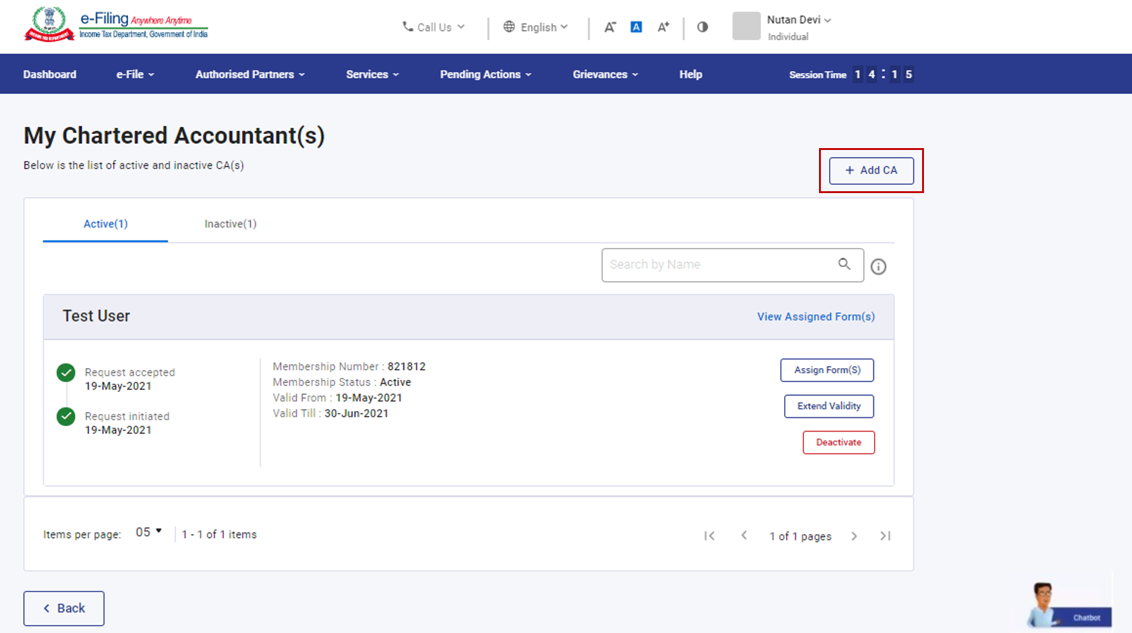Screen dimensions: 1132x633
Task: Open the Call Us dropdown
Action: 434,27
